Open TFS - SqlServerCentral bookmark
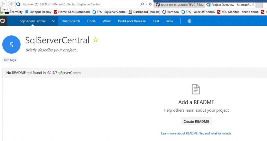Screen dimensions: 267x141 click(109, 12)
